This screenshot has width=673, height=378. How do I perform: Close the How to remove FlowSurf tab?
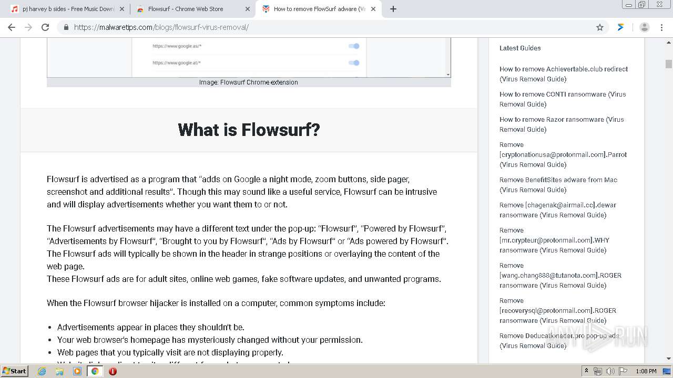373,9
